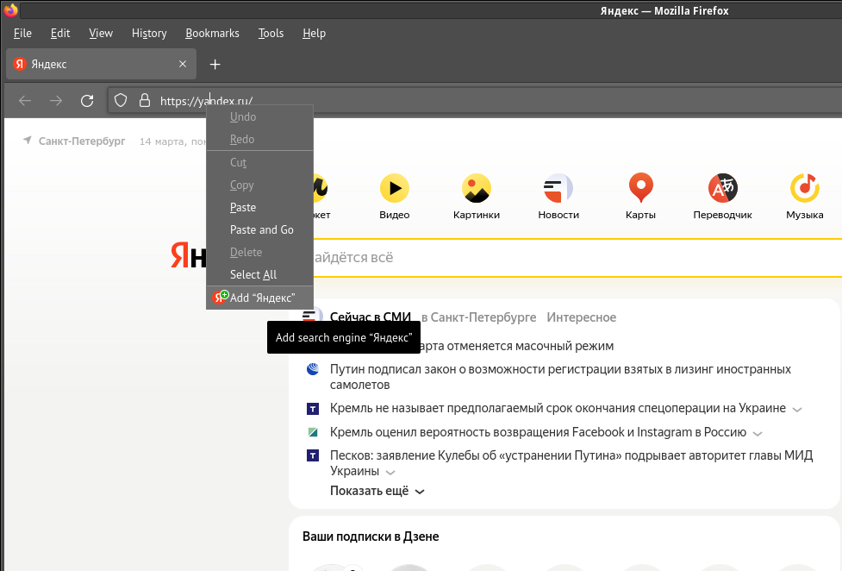Click the Yandex search input field
This screenshot has height=571, width=842.
click(569, 257)
